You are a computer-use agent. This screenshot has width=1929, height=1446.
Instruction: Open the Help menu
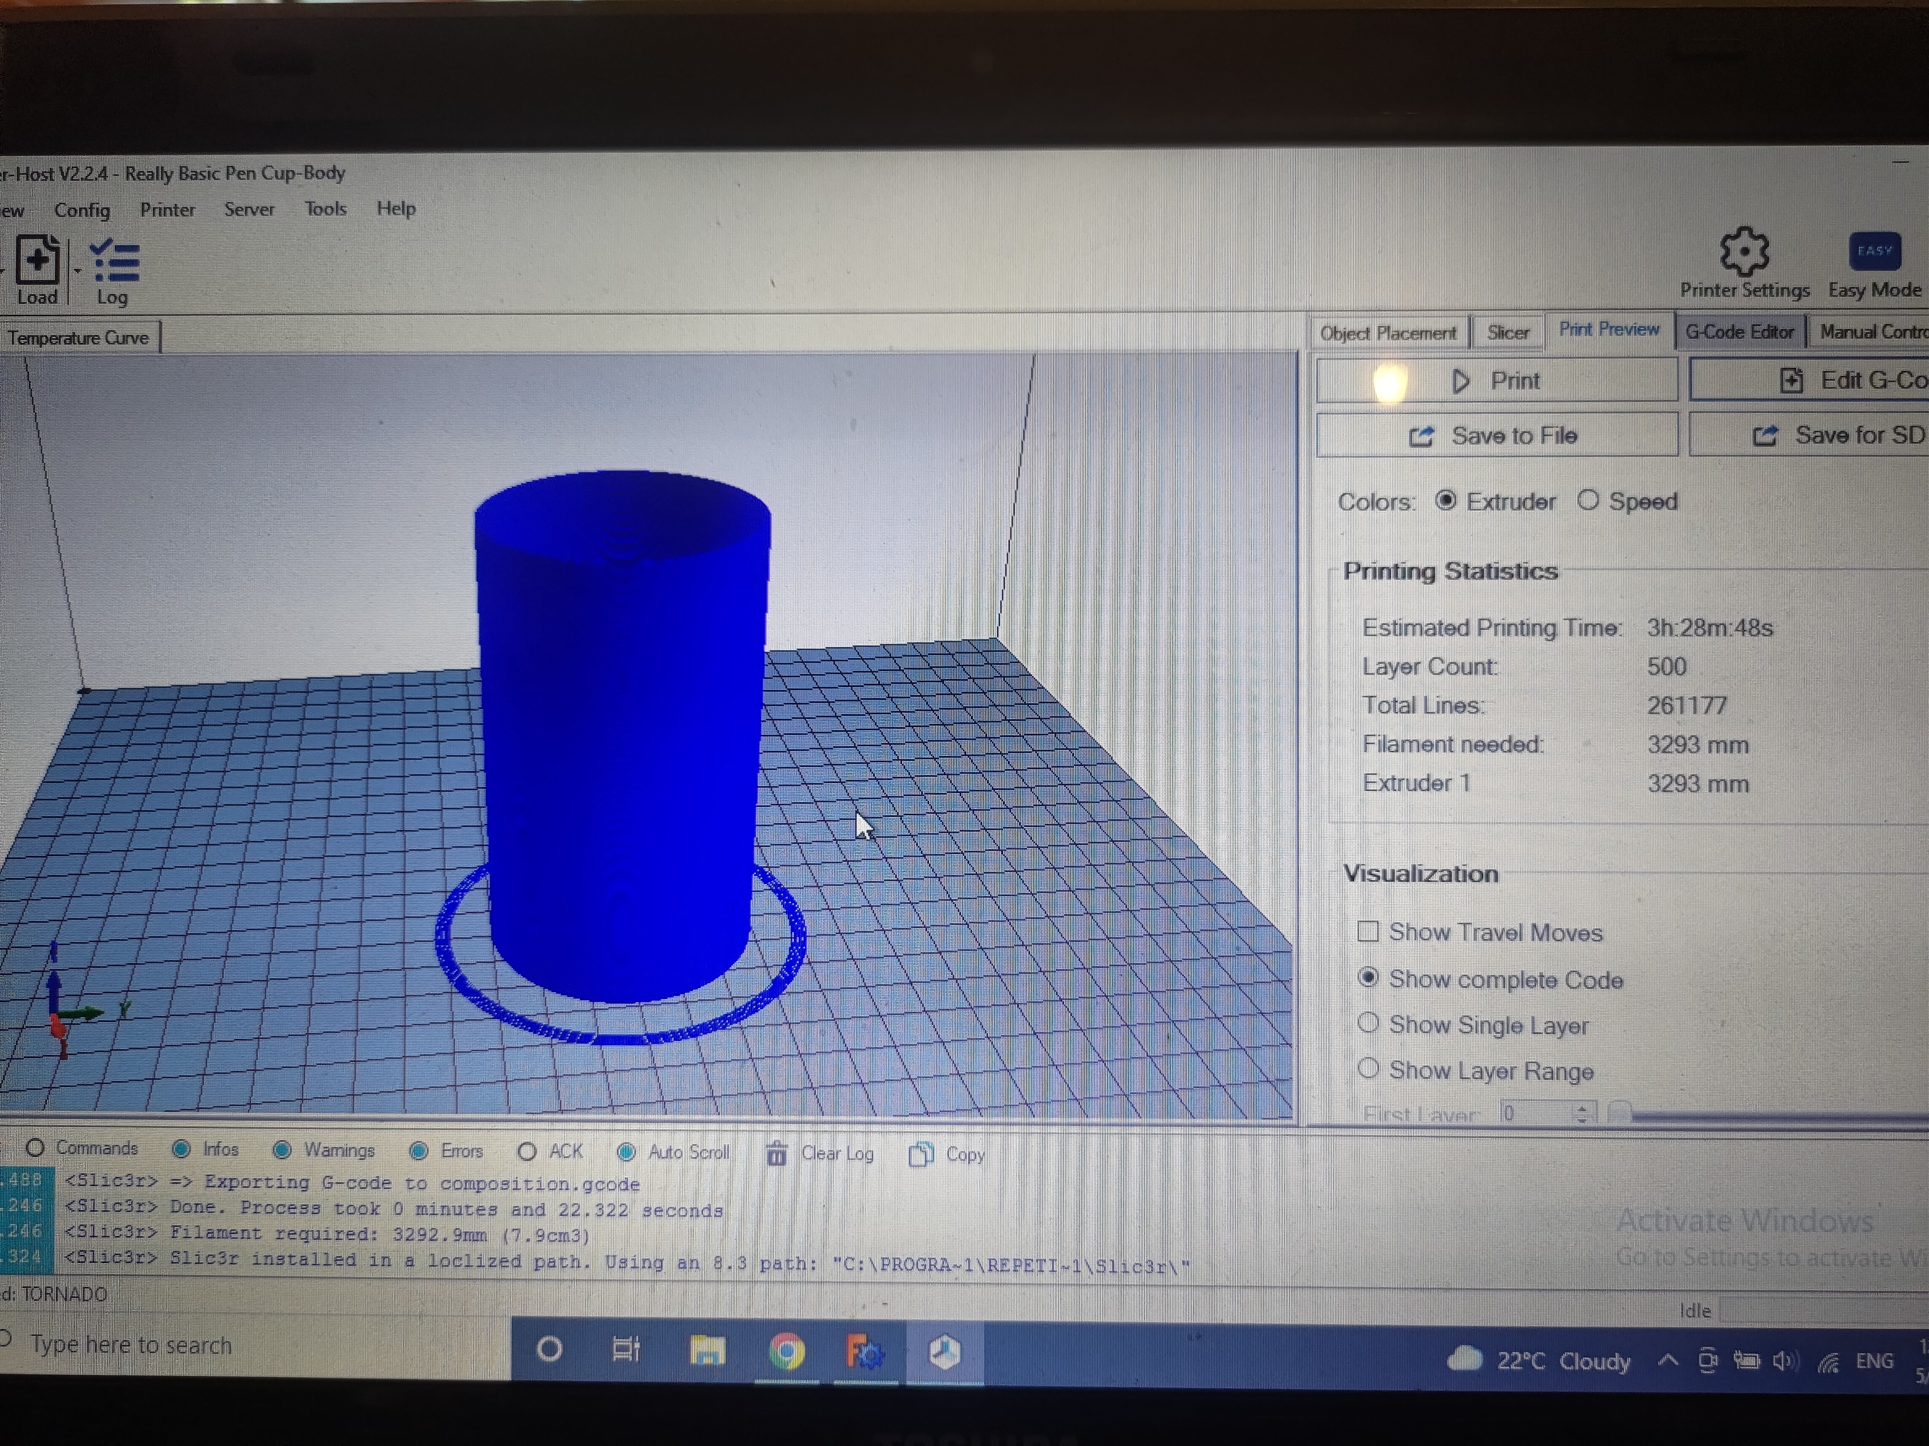pyautogui.click(x=396, y=208)
